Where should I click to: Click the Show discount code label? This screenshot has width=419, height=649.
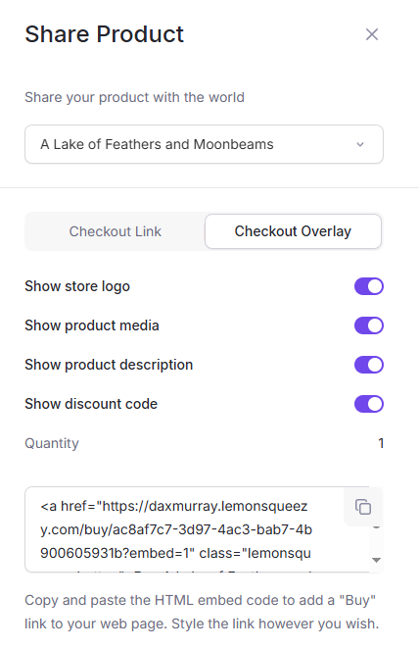pos(91,404)
